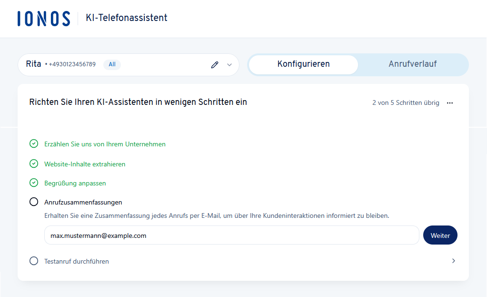Click the IONOS logo
This screenshot has width=487, height=297.
pos(43,18)
